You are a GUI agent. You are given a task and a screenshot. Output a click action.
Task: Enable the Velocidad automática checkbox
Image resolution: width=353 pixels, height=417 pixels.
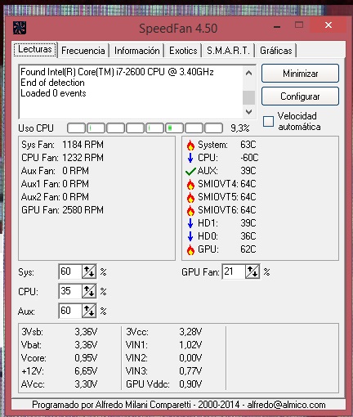point(268,121)
